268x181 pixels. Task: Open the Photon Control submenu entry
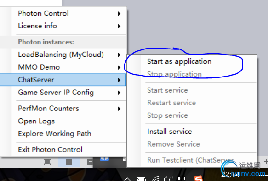[x=63, y=13]
